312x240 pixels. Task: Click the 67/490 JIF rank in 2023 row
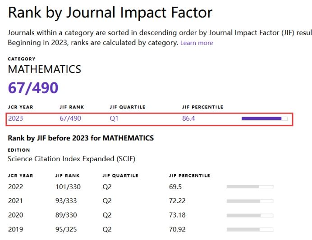(70, 118)
